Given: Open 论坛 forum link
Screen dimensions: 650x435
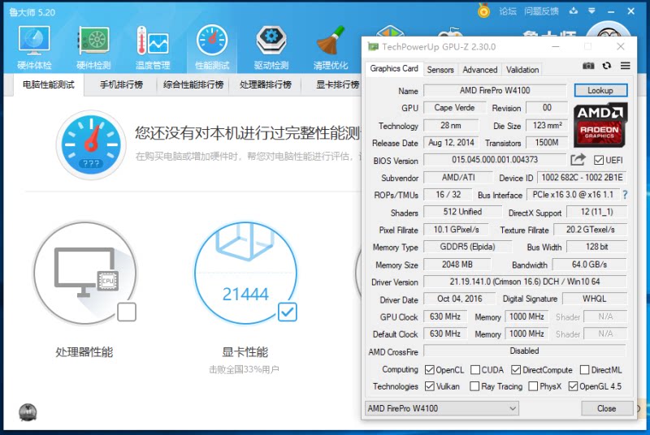Looking at the screenshot, I should click(508, 11).
